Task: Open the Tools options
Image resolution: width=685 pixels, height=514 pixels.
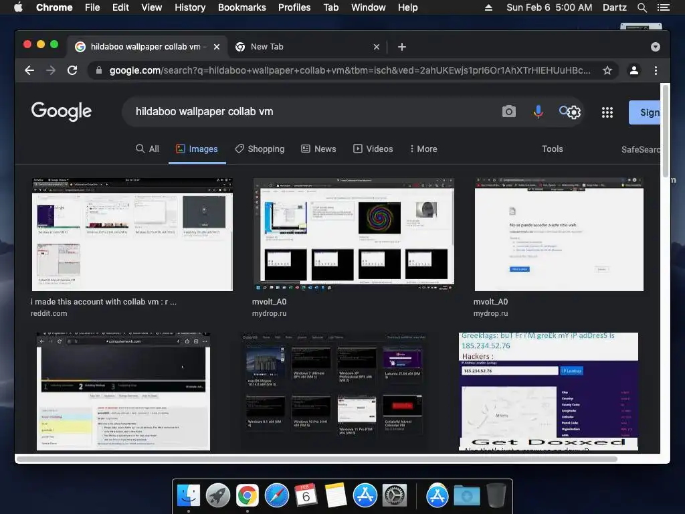Action: (552, 149)
